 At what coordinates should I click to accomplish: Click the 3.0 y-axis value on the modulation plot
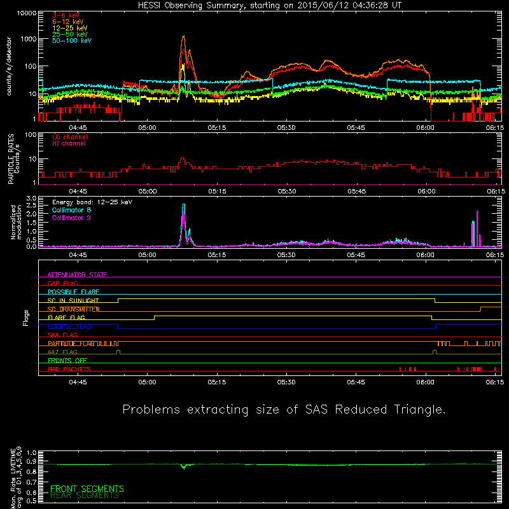point(31,199)
